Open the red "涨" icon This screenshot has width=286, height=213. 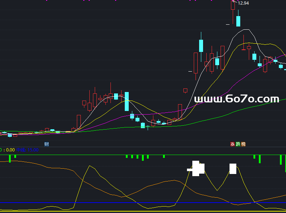pyautogui.click(x=232, y=144)
